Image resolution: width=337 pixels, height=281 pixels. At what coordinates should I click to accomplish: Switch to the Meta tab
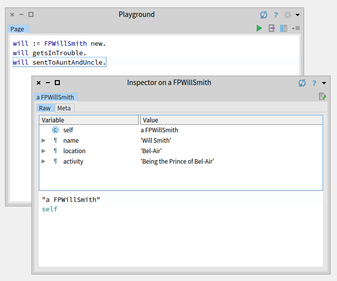64,108
